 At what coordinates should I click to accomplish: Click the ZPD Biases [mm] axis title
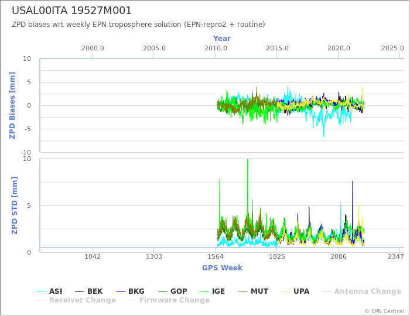click(12, 105)
